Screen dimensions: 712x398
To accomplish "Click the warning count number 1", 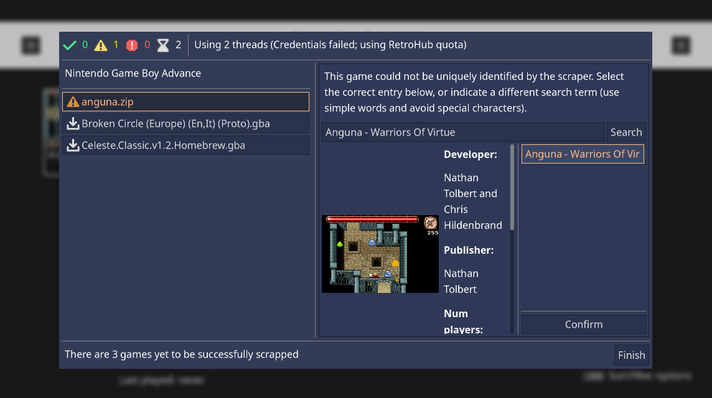I will coord(116,45).
